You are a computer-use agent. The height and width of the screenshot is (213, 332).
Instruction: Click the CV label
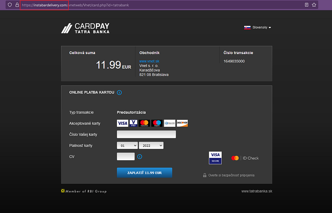point(72,156)
